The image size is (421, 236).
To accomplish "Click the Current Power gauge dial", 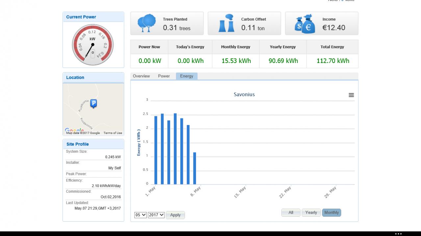I will (x=92, y=45).
